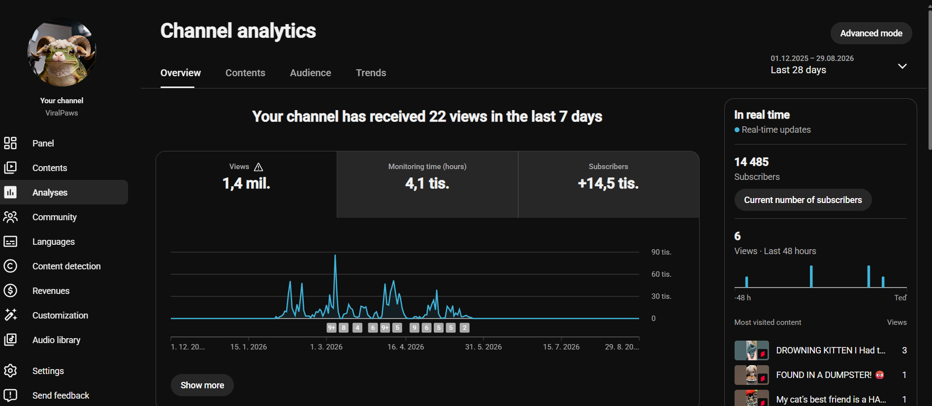932x406 pixels.
Task: Select the Monitoring time (hours) metric card
Action: coord(427,184)
